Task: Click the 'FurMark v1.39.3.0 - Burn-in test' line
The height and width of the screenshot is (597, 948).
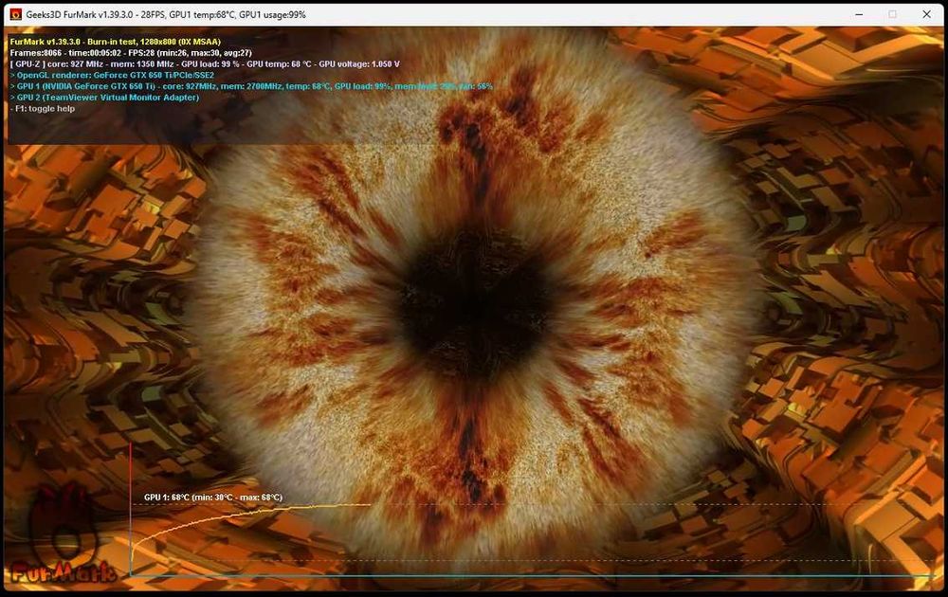Action: (x=116, y=42)
